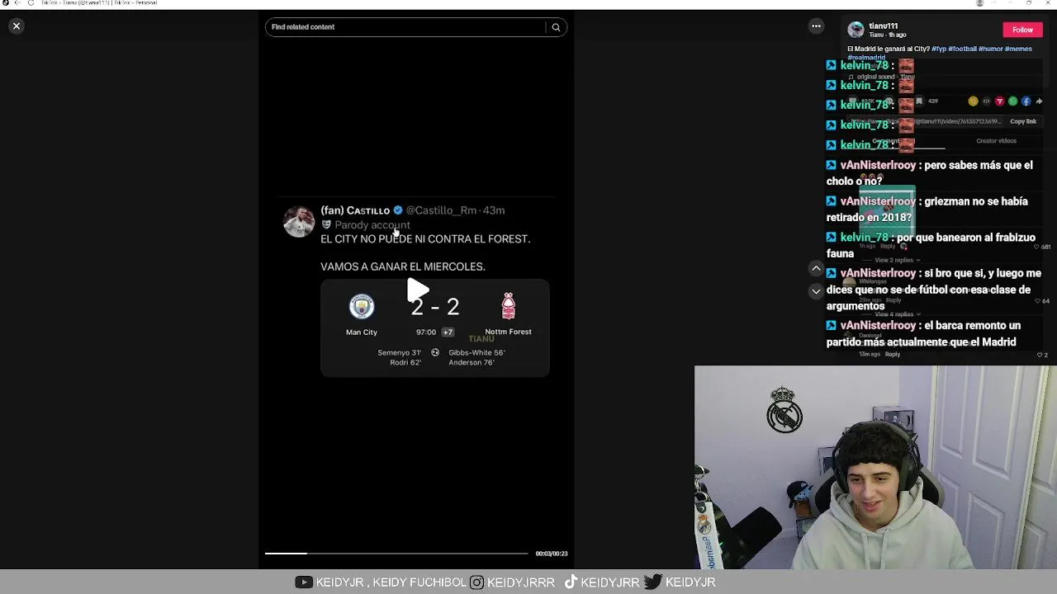Open the #fyp hashtag
The width and height of the screenshot is (1057, 594).
pyautogui.click(x=938, y=49)
